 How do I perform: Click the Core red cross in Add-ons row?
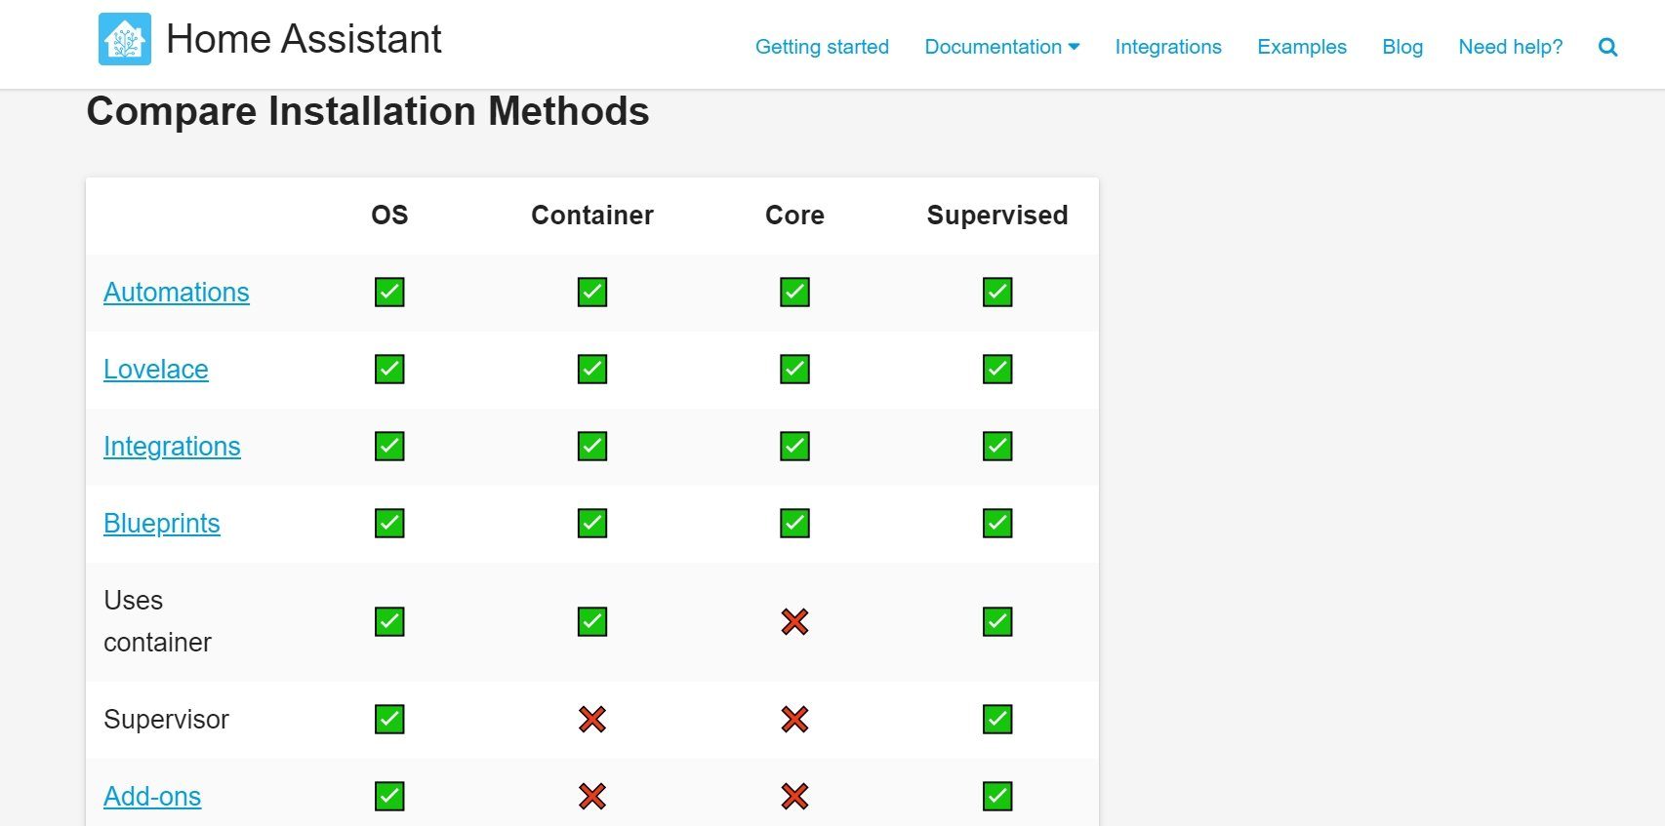(x=794, y=796)
